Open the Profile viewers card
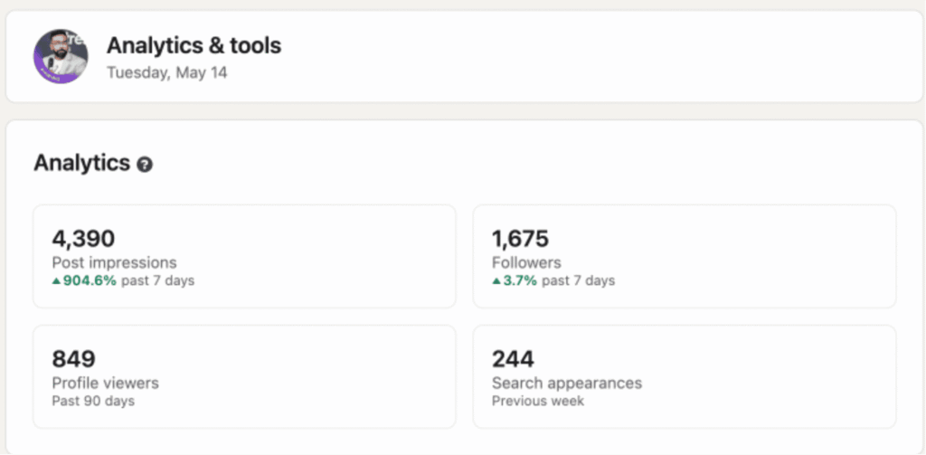 click(x=244, y=376)
